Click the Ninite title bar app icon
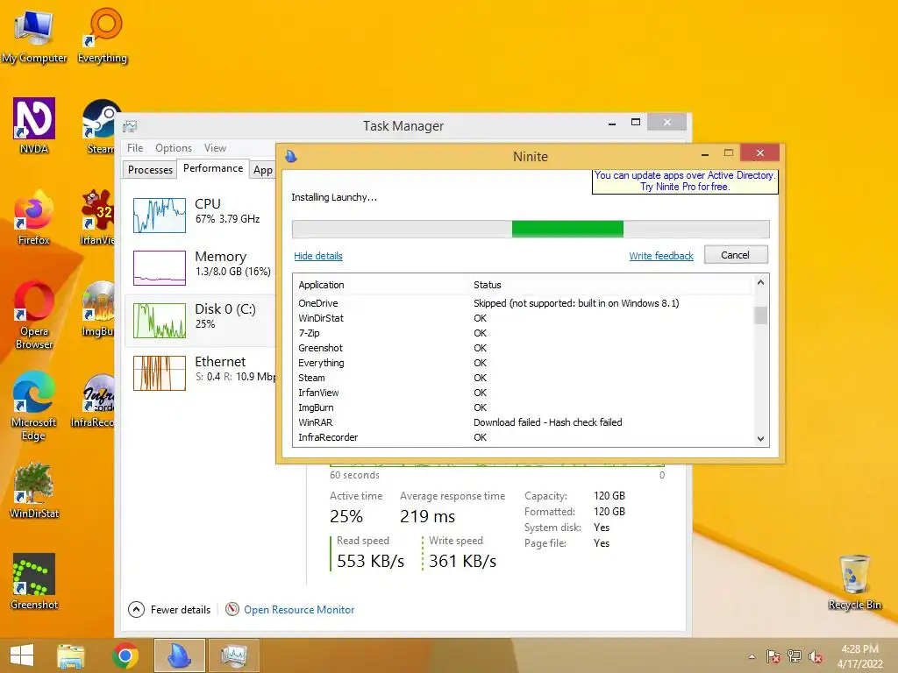The image size is (898, 673). point(291,156)
